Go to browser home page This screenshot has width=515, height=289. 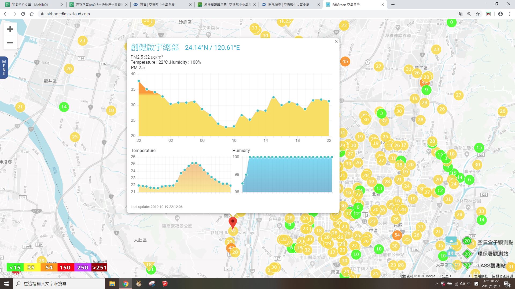click(32, 14)
